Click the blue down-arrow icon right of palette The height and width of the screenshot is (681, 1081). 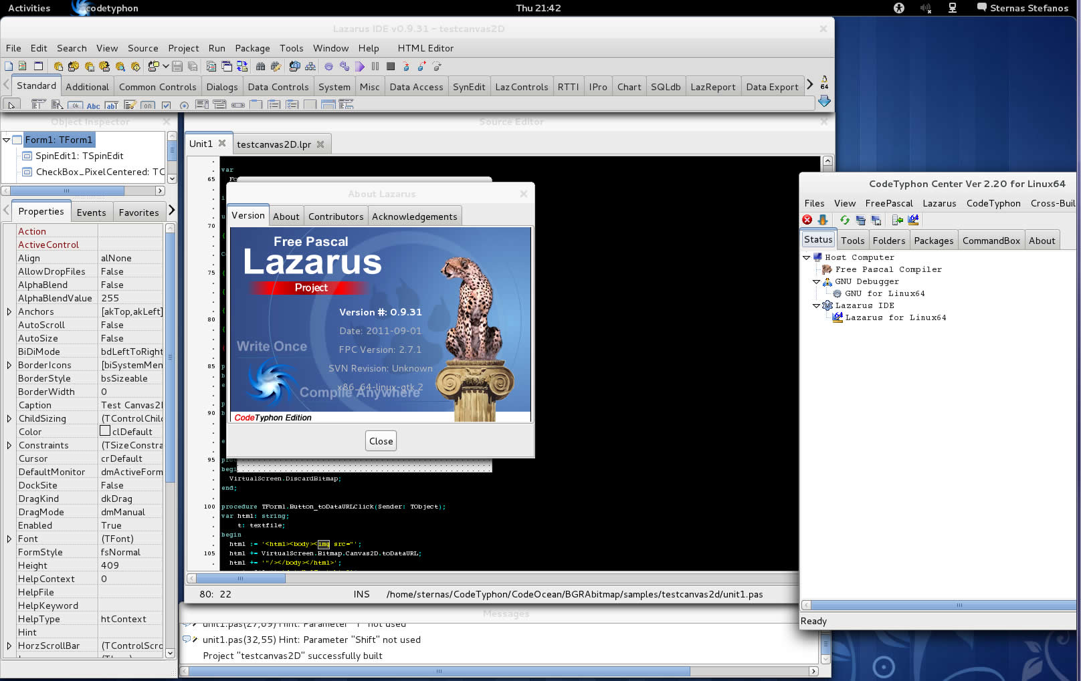824,101
